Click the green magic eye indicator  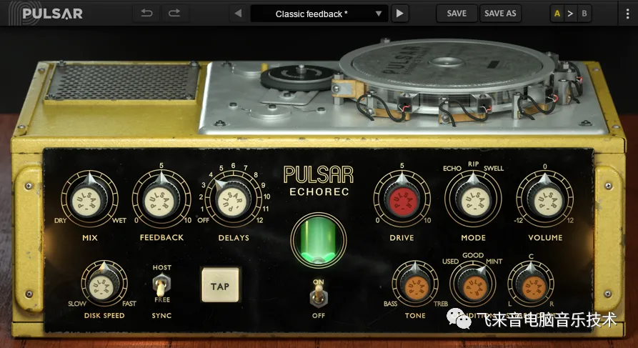pyautogui.click(x=318, y=239)
